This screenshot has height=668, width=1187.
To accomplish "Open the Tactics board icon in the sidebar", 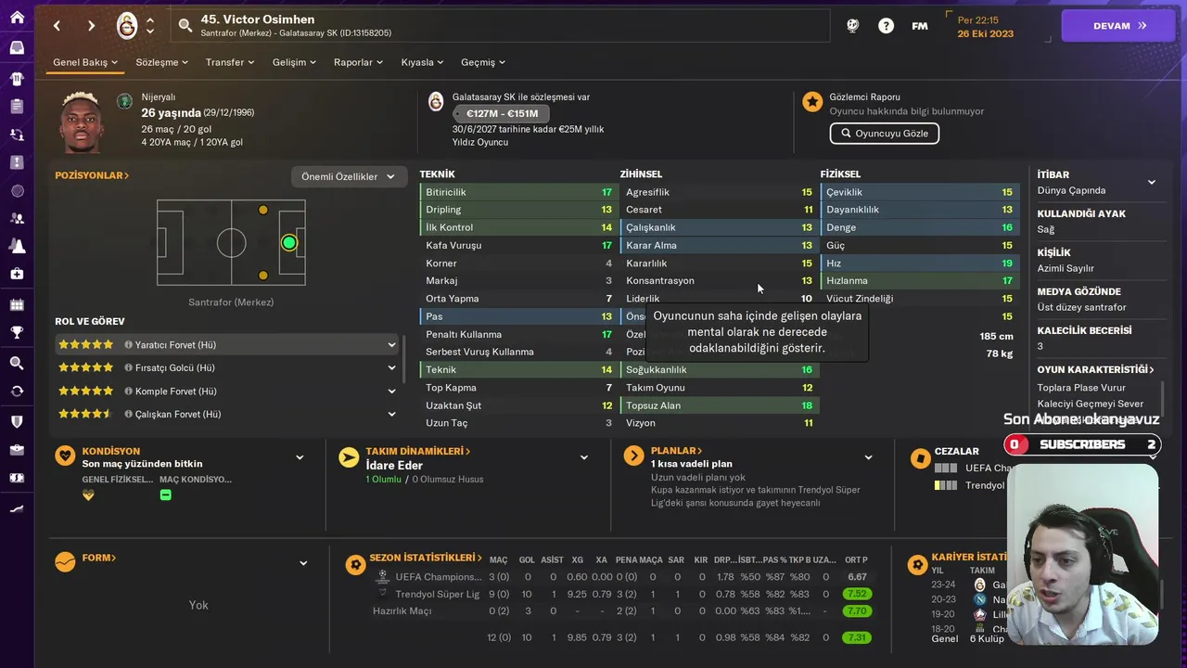I will point(17,162).
